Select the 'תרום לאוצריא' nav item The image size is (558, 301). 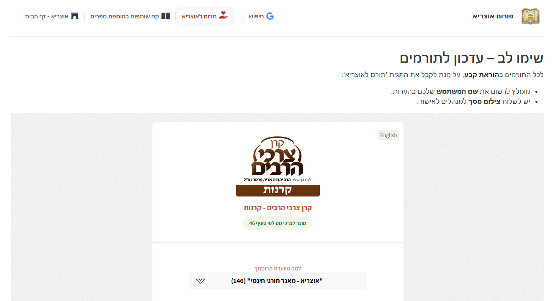pos(204,16)
